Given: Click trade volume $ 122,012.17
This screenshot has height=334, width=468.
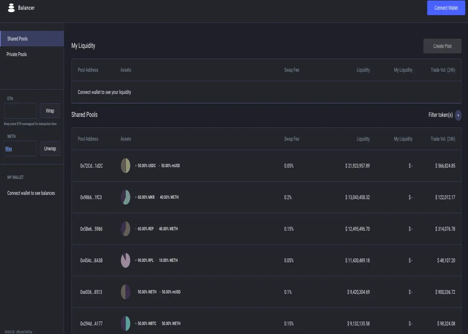Looking at the screenshot, I should [x=445, y=197].
